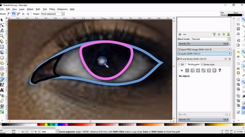Select the 3D Box tool
The height and width of the screenshot is (137, 245).
[x=2, y=53]
